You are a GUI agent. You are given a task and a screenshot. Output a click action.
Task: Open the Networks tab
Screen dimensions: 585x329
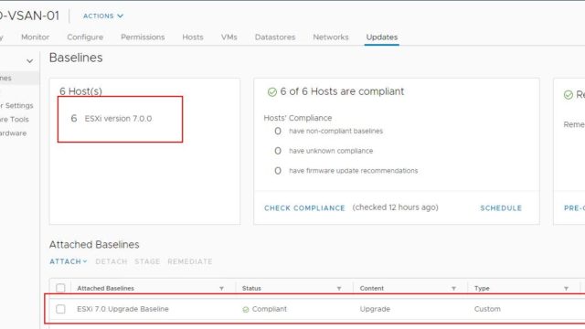coord(331,37)
